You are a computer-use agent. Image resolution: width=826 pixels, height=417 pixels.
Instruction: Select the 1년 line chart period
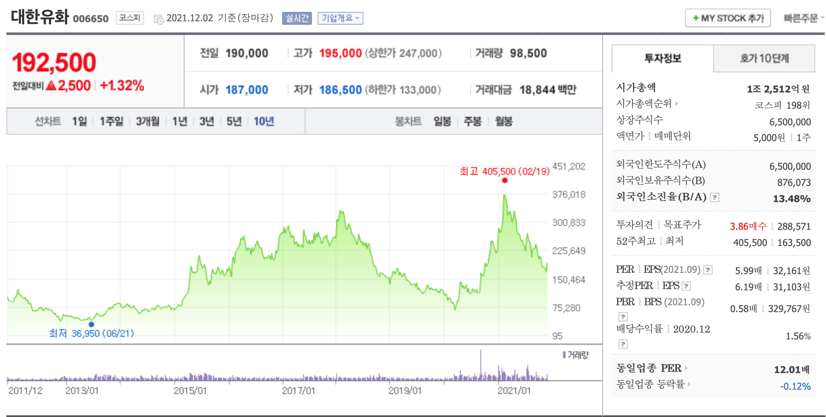tap(180, 122)
